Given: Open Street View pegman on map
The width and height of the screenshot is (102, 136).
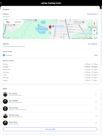Looking at the screenshot, I should (94, 23).
